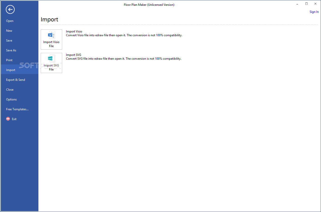Choose Save in the file menu
The width and height of the screenshot is (321, 212).
[x=19, y=41]
